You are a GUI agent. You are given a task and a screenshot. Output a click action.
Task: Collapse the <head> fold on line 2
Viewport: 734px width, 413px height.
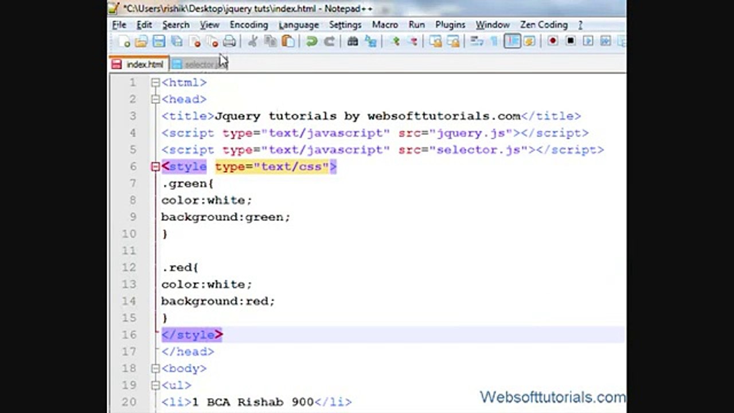coord(155,99)
